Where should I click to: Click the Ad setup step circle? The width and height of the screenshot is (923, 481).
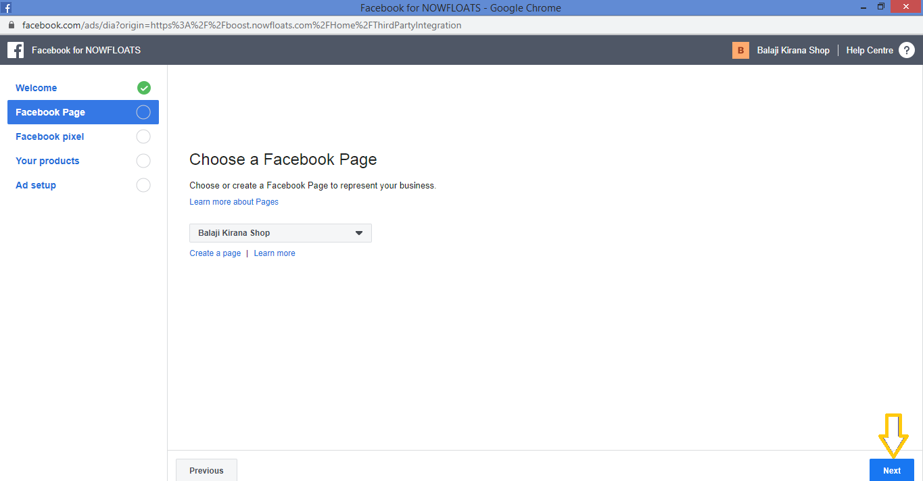click(x=143, y=185)
